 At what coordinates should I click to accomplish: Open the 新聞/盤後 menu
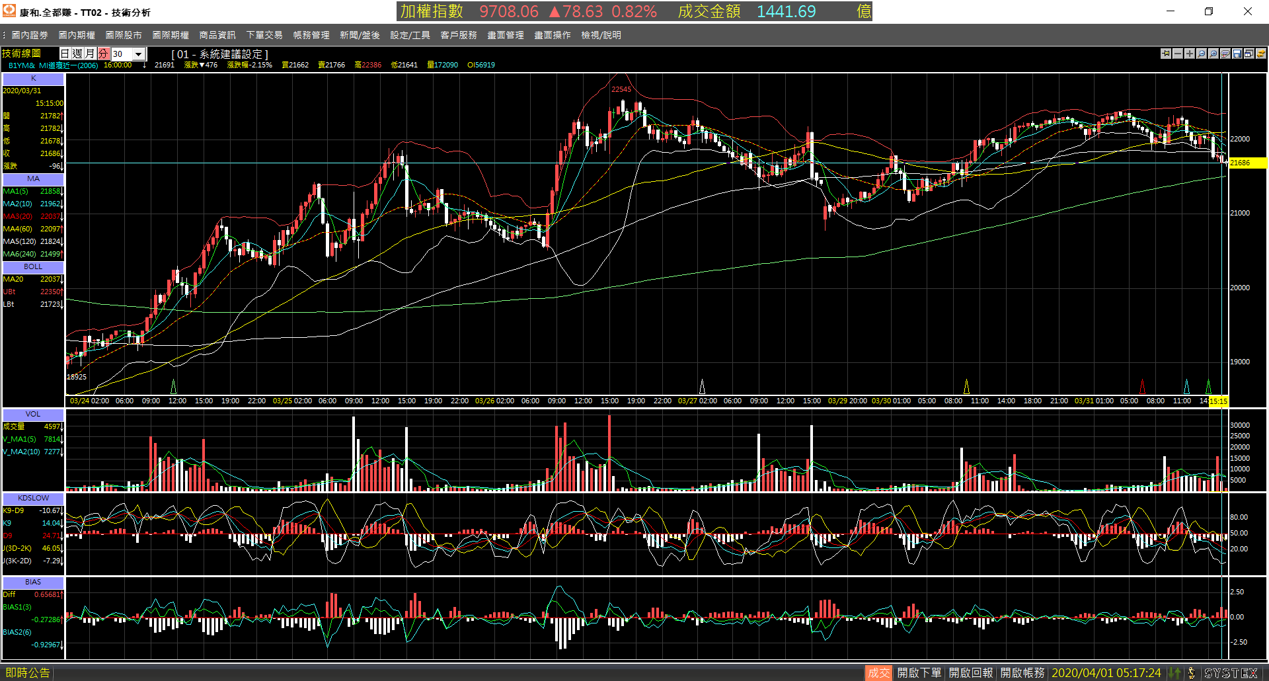pyautogui.click(x=360, y=35)
